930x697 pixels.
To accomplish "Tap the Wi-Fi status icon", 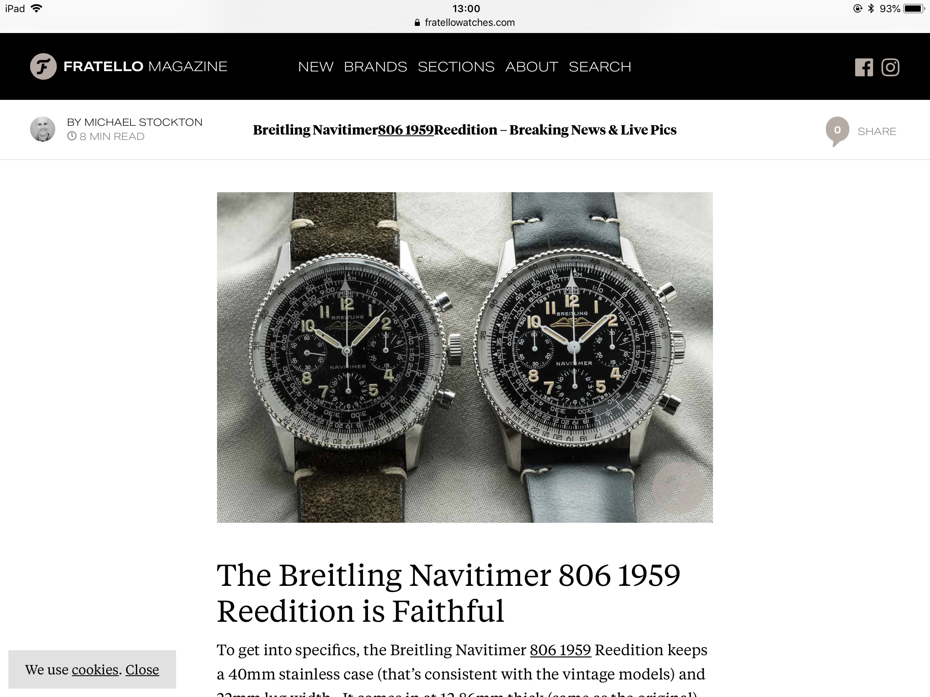I will 36,8.
